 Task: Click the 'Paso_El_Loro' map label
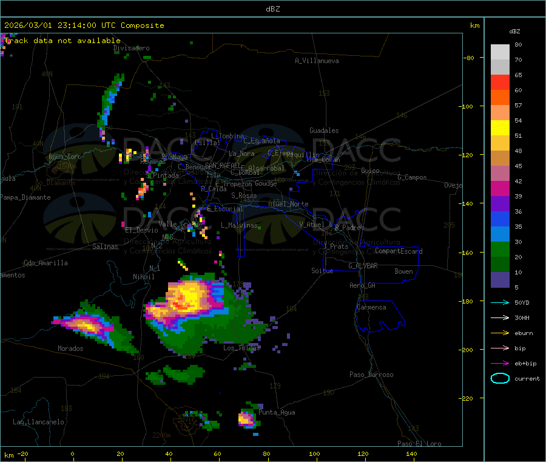pos(419,444)
